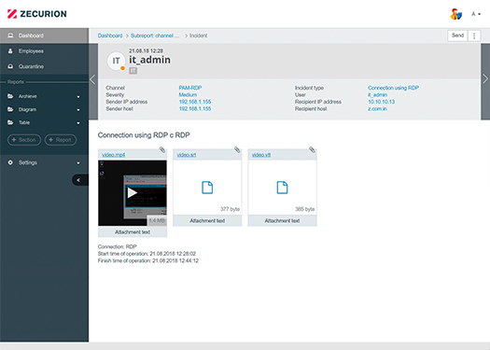
Task: Click paperclip icon on video.vtt
Action: (312, 149)
